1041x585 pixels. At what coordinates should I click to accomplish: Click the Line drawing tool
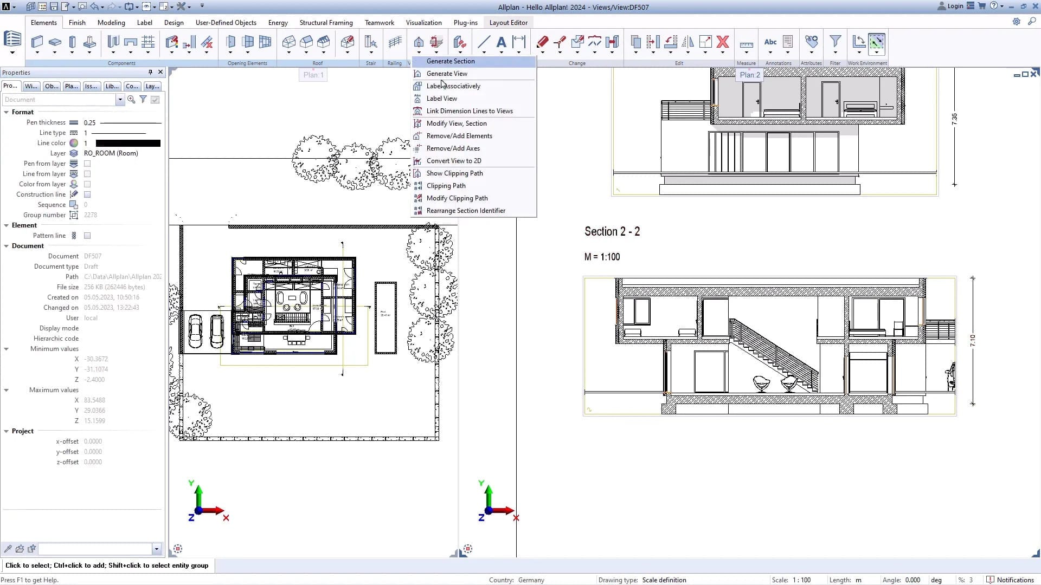point(484,42)
